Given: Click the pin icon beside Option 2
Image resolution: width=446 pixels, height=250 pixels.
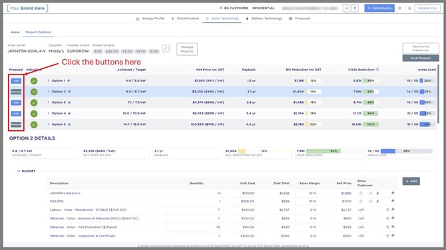Looking at the screenshot, I should tap(69, 92).
